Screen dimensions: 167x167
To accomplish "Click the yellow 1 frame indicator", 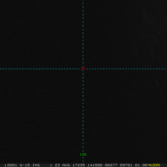I will pos(5,165).
